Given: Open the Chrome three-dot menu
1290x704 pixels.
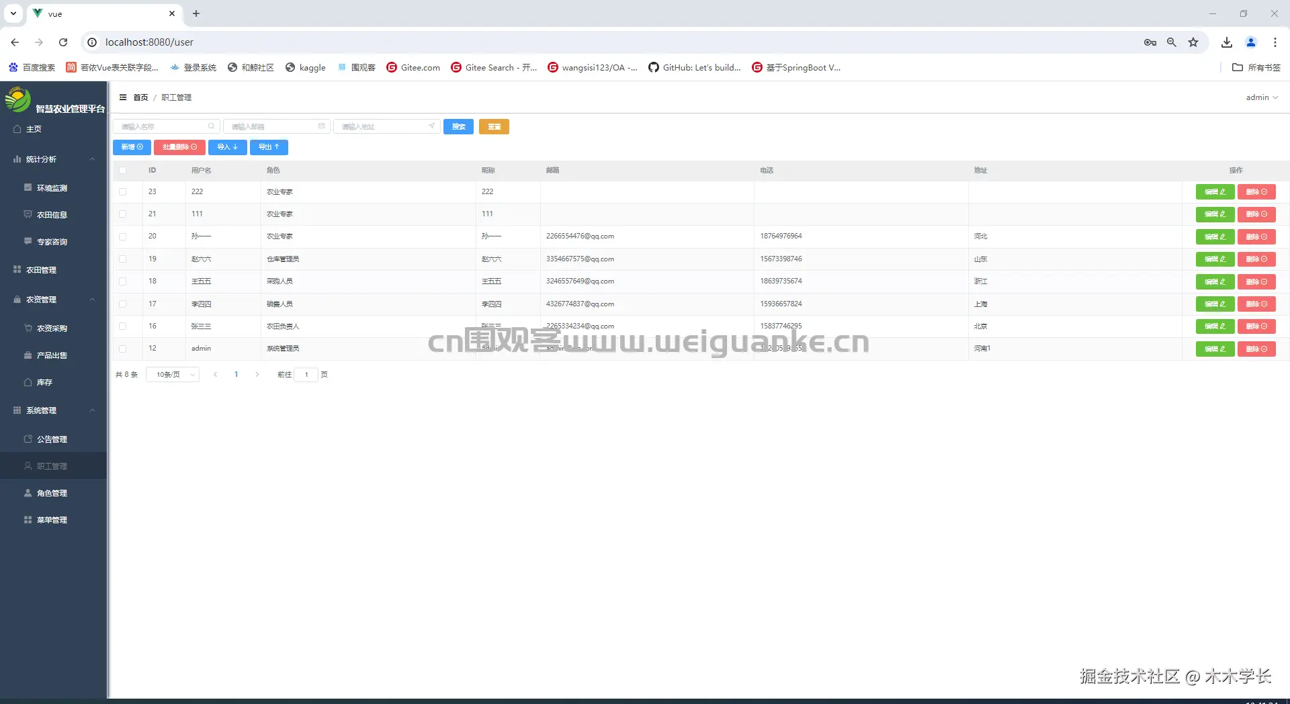Looking at the screenshot, I should click(x=1275, y=42).
